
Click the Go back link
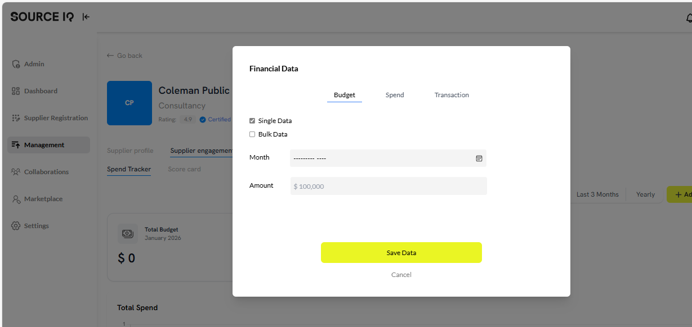[x=124, y=55]
